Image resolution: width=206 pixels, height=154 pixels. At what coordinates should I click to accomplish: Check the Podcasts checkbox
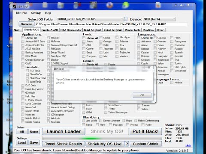pos(110,125)
